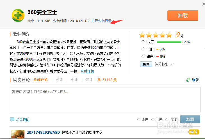Click the 360安全卫士 green shield logo

tap(18, 15)
